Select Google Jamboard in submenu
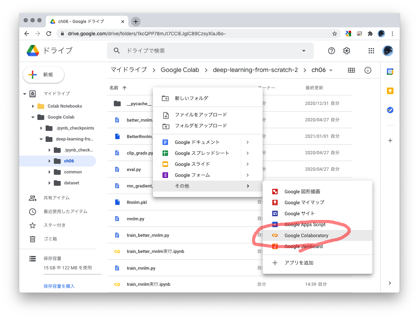This screenshot has width=419, height=318. coord(318,246)
